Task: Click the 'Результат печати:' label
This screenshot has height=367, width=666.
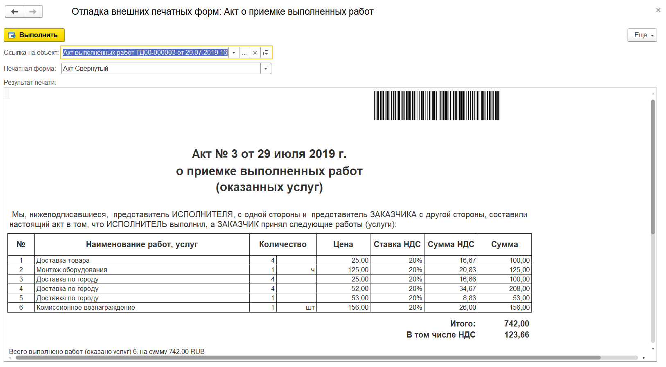Action: 30,82
